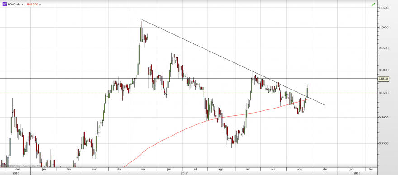
Task: Click the dez 2016 month label on the time axis
Action: tap(18, 169)
